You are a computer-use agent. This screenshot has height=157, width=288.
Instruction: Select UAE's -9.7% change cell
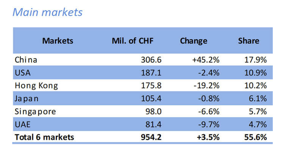(x=208, y=124)
